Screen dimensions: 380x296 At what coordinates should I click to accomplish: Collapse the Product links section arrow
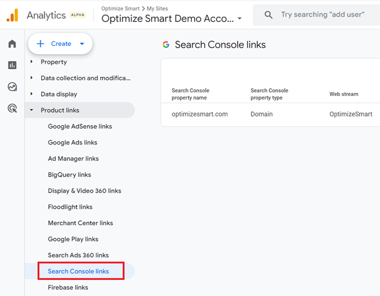click(31, 110)
